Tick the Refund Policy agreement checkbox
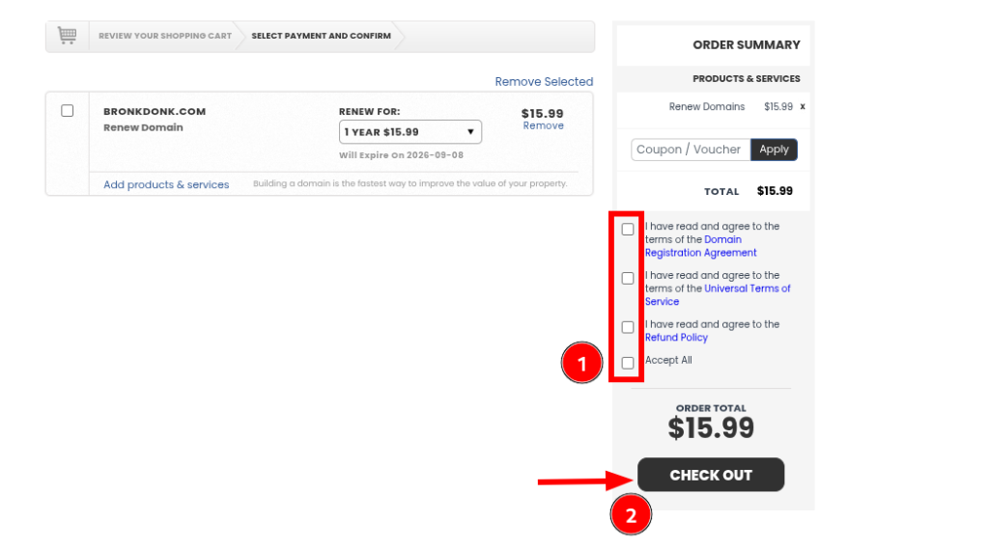Image resolution: width=989 pixels, height=549 pixels. point(628,327)
